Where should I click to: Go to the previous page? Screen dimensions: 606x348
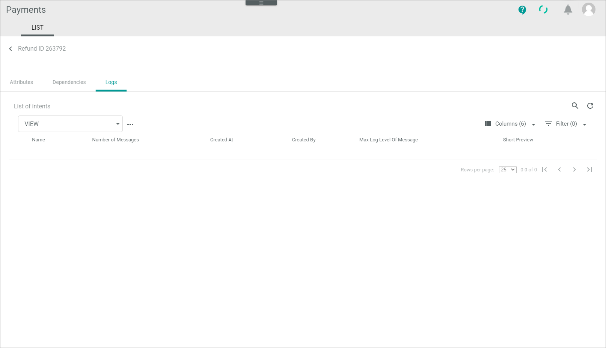559,169
